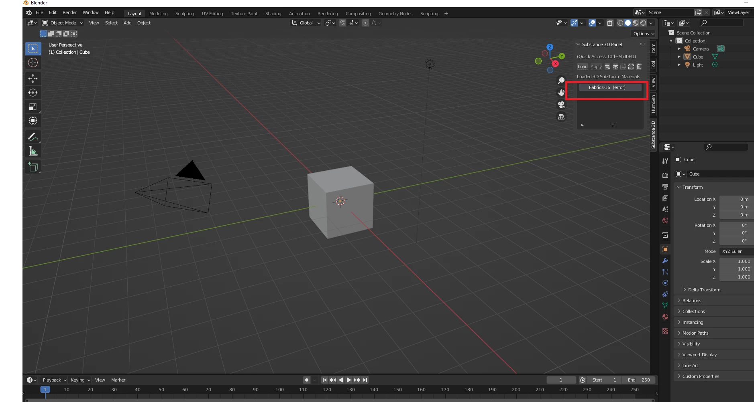Switch to Wireframe viewport shading
754x402 pixels.
[620, 23]
